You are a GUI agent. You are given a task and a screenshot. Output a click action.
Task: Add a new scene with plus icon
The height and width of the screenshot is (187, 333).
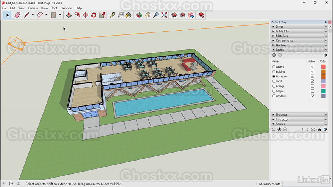279,129
